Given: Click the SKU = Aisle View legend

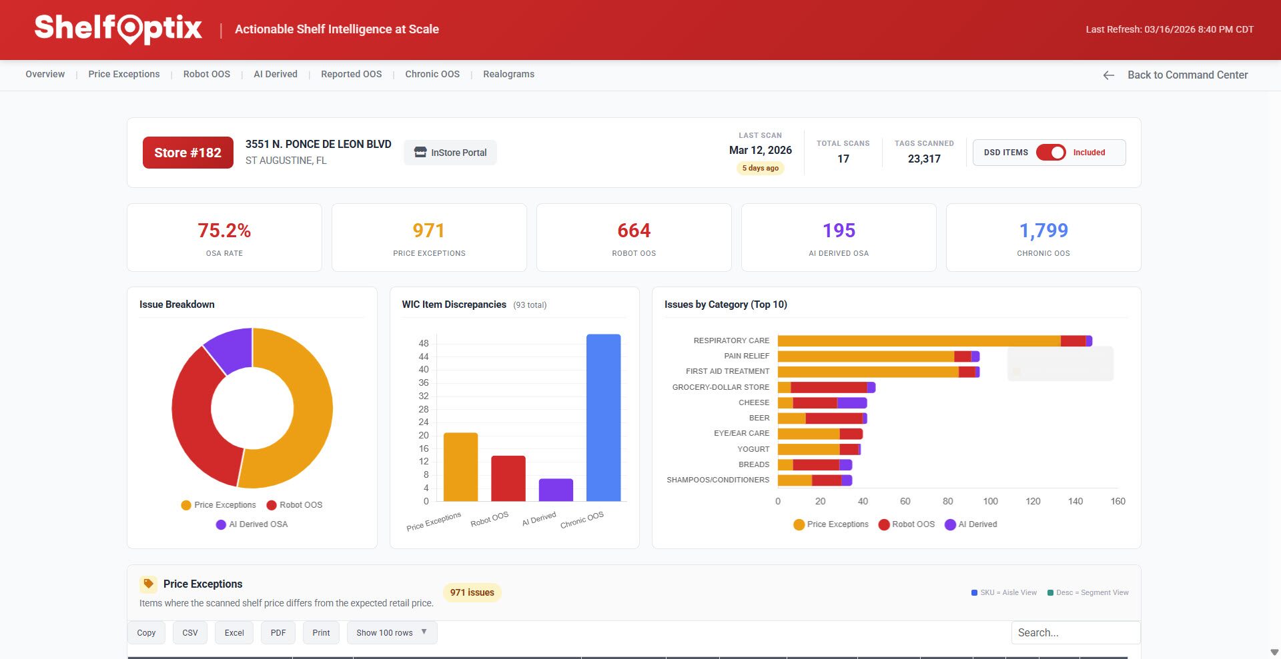Looking at the screenshot, I should click(1004, 592).
